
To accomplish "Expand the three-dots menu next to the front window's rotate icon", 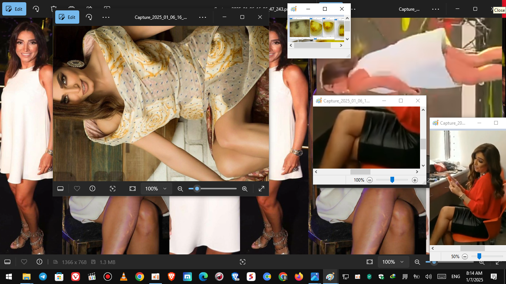I will 106,17.
